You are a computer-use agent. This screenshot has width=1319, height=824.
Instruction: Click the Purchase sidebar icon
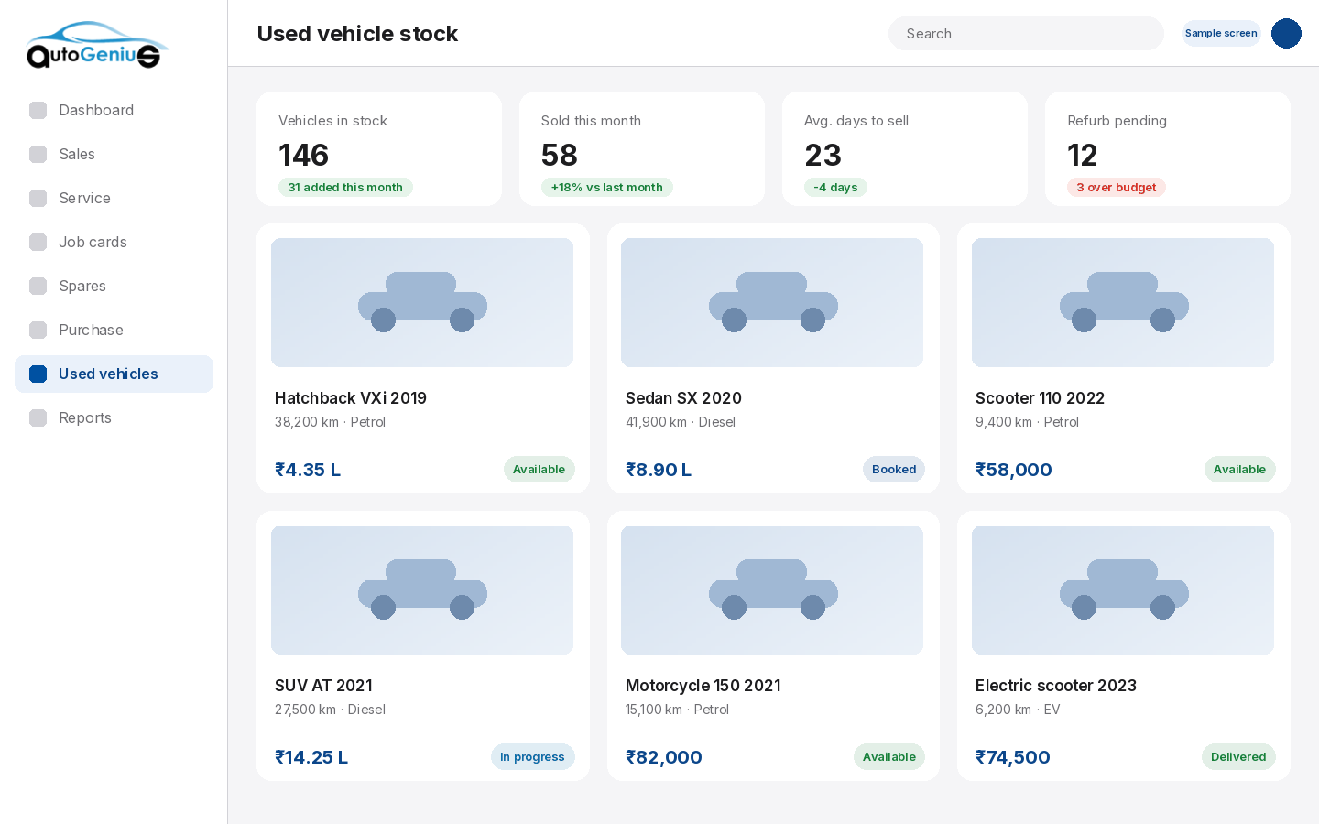click(38, 330)
